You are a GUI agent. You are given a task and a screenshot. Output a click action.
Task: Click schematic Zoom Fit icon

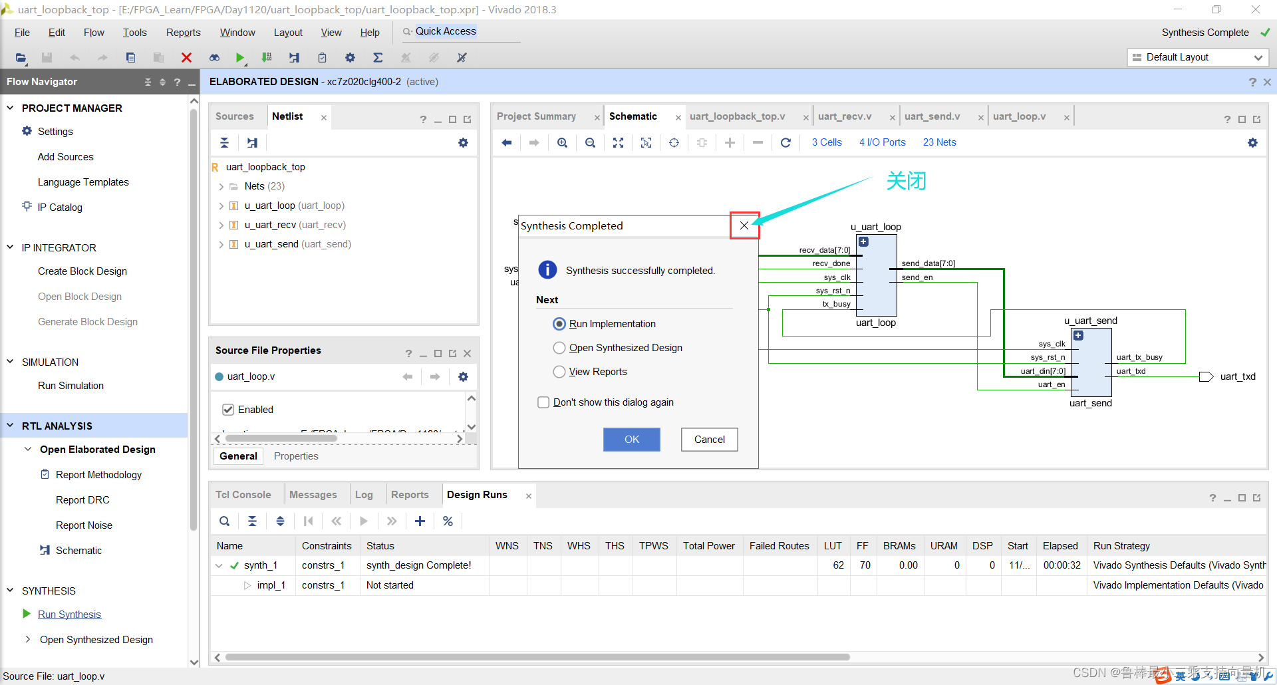(x=618, y=142)
